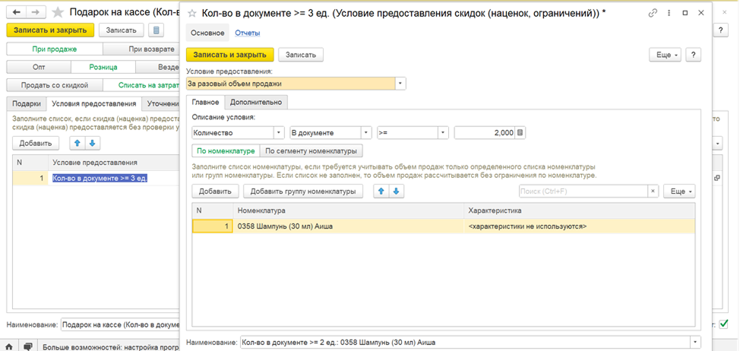Screen dimensions: 740x351
Task: Click Добавить in the background window
Action: point(36,144)
